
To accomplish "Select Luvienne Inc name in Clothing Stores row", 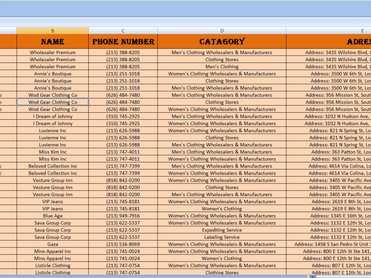I will [x=53, y=138].
